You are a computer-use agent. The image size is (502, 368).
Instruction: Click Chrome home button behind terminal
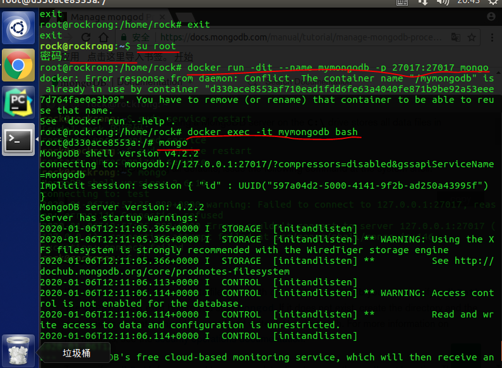click(x=103, y=37)
